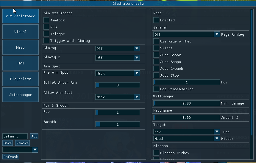Toggle the Lag Compensation checkbox
This screenshot has height=163, width=256.
156,89
